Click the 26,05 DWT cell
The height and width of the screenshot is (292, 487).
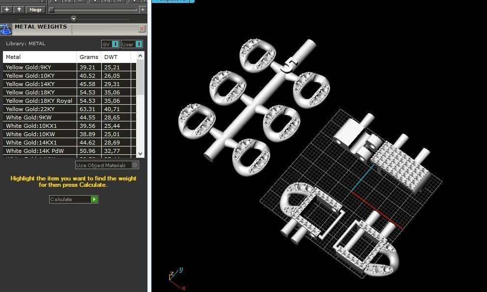(x=116, y=76)
